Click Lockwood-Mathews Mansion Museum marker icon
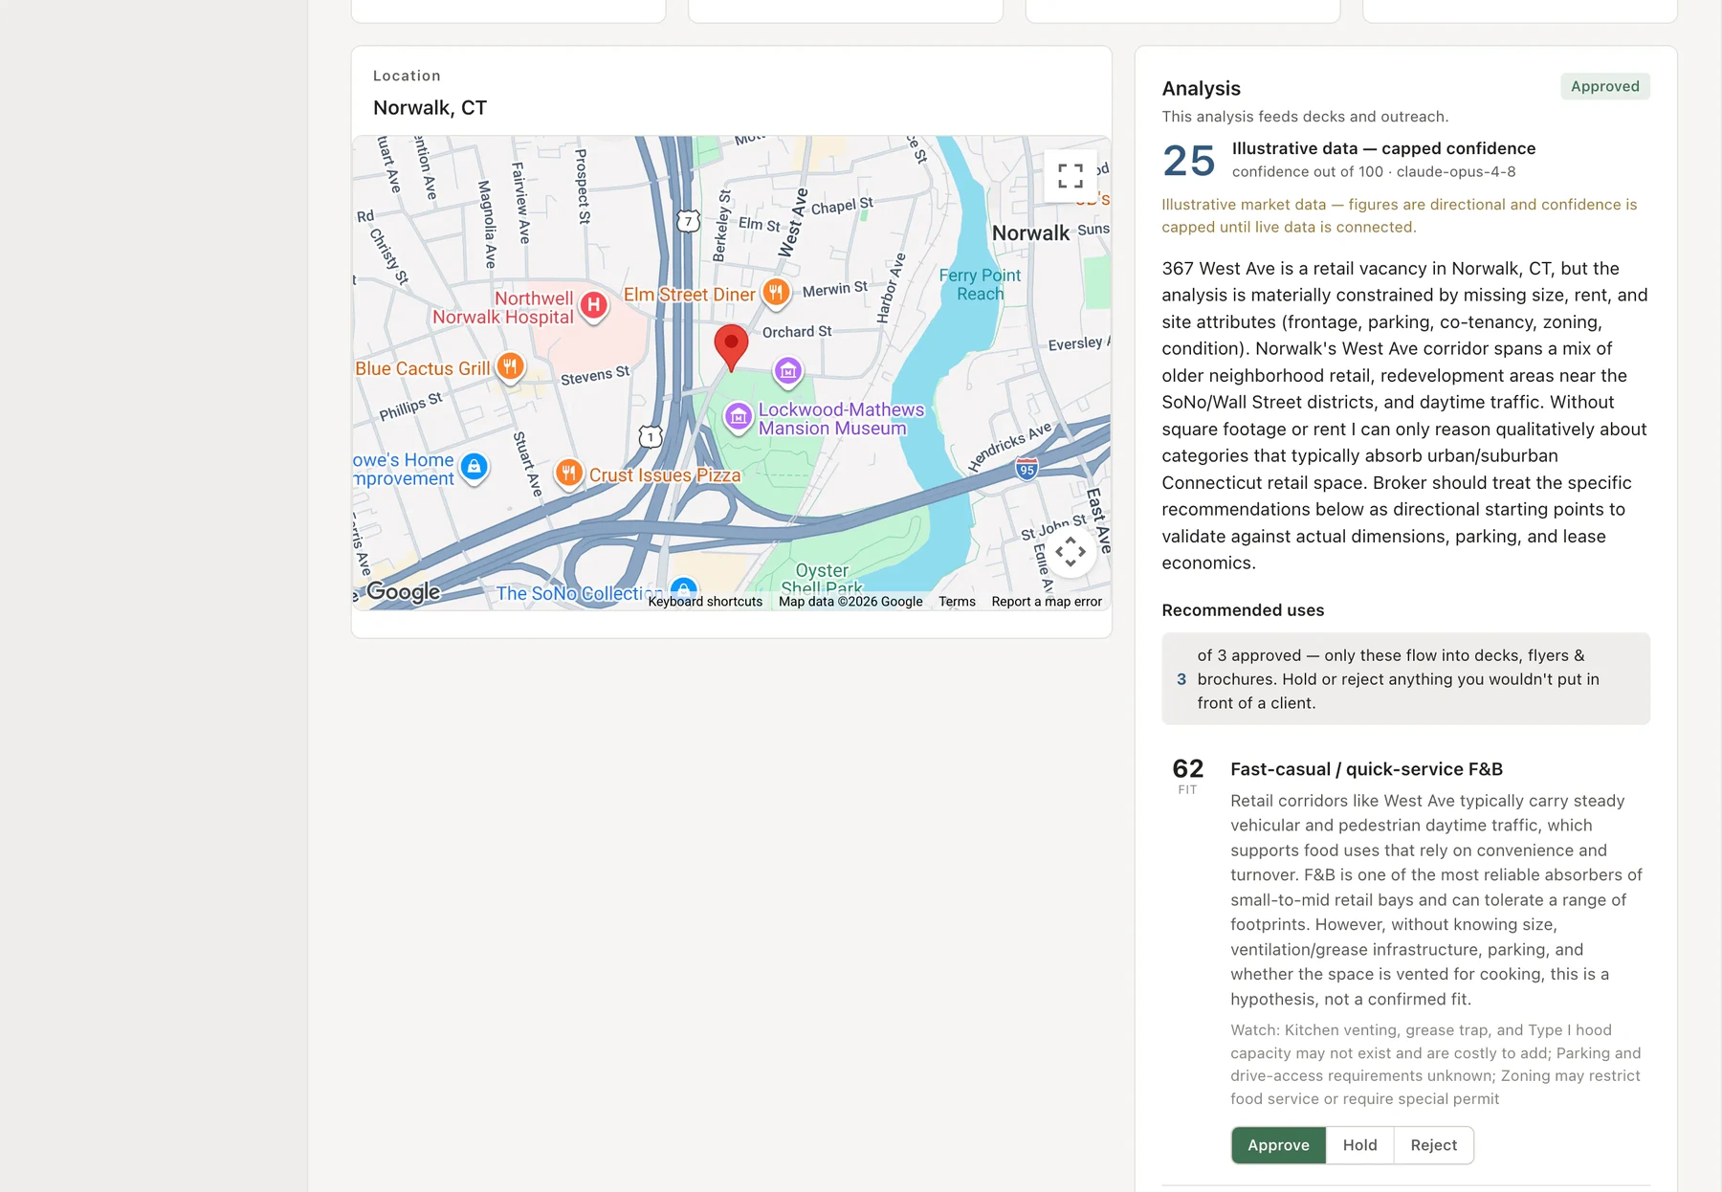This screenshot has height=1192, width=1722. tap(738, 417)
